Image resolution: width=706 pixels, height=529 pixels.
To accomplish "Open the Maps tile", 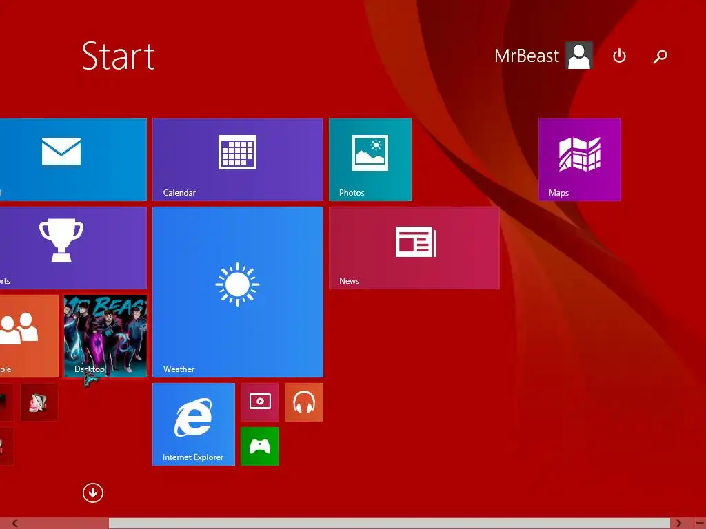I will (x=579, y=160).
